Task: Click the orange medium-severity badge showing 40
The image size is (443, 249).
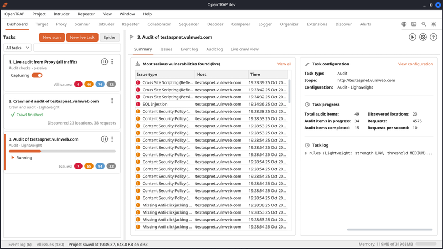Action: click(x=89, y=84)
